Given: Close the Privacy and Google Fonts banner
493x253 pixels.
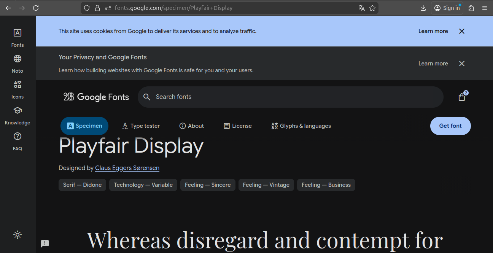Looking at the screenshot, I should tap(462, 64).
